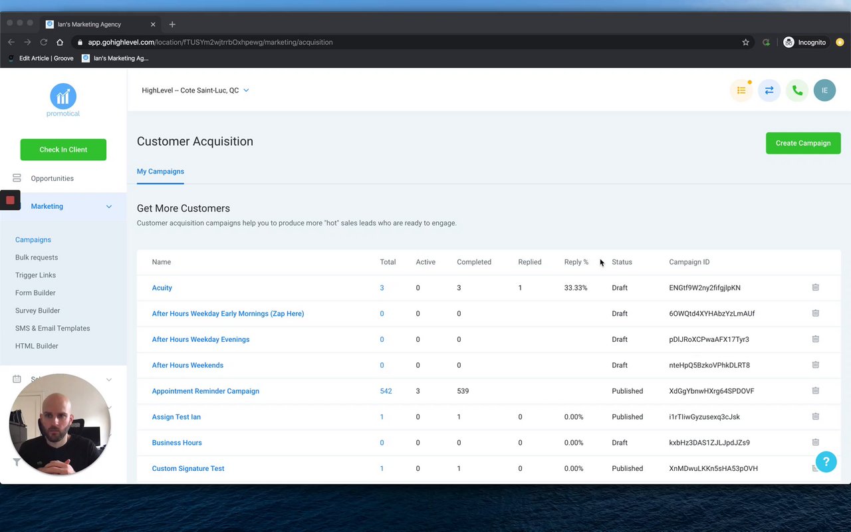Viewport: 851px width, 532px height.
Task: Open the task list icon in header
Action: click(x=741, y=90)
